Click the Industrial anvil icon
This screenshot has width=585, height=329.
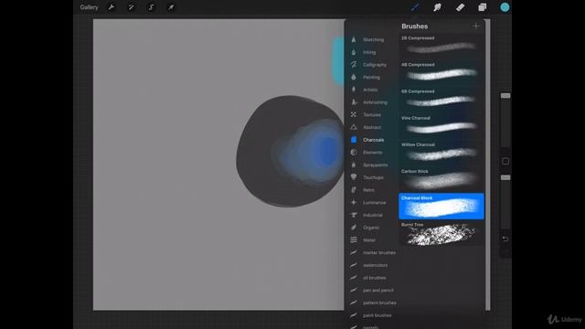354,215
